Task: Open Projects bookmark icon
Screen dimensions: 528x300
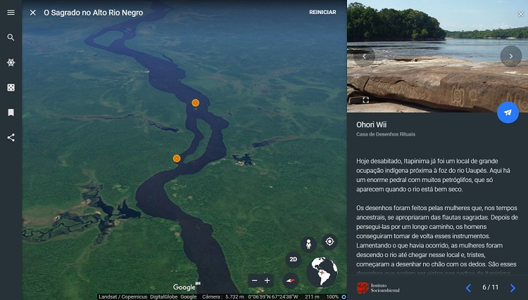Action: coord(11,112)
